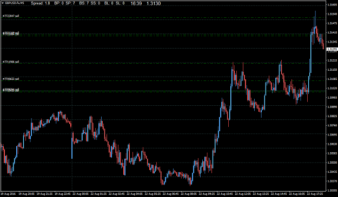Screen dimensions: 338x197
Task: Click the 'SS: 0' indicator value
Action: pos(96,3)
